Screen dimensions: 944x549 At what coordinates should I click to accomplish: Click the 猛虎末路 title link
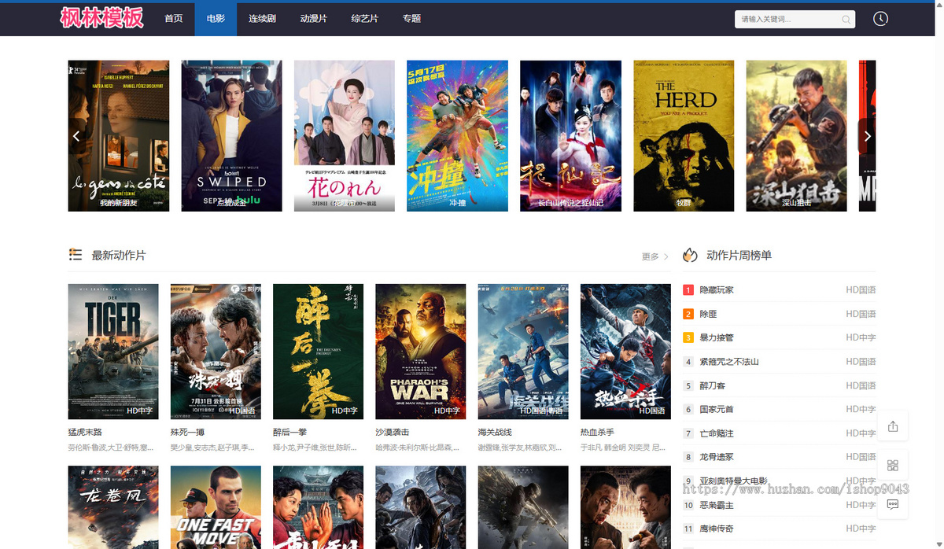(85, 433)
